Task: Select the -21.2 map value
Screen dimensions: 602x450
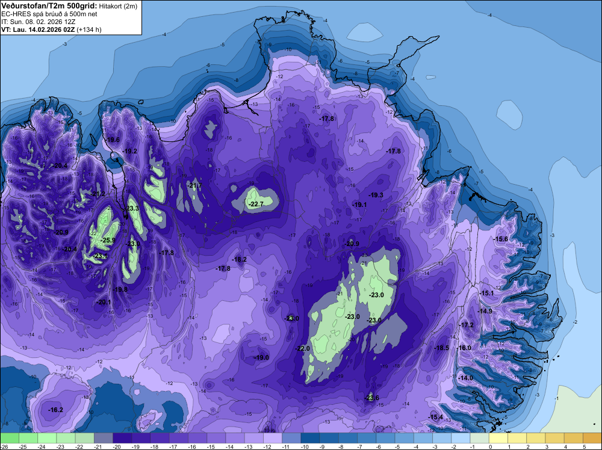Action: 98,194
